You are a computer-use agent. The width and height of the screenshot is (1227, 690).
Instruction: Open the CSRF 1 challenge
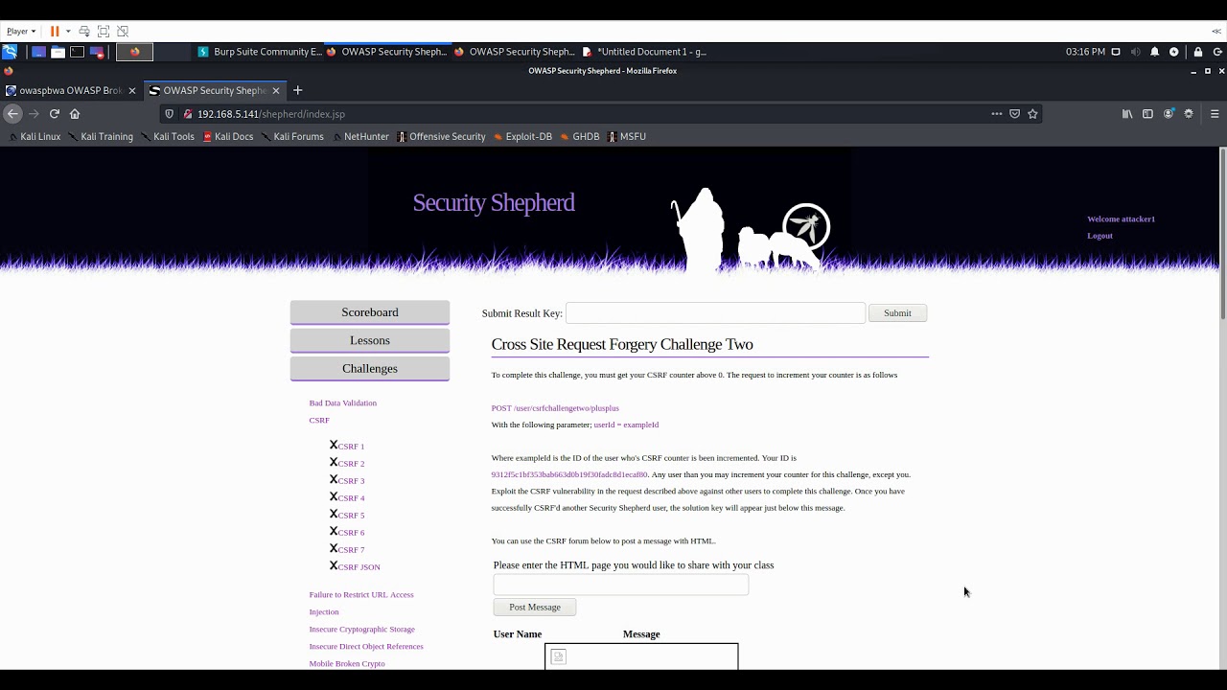pyautogui.click(x=351, y=447)
